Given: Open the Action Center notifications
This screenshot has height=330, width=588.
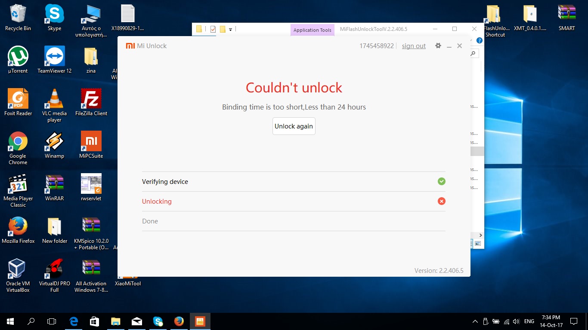Looking at the screenshot, I should (574, 321).
